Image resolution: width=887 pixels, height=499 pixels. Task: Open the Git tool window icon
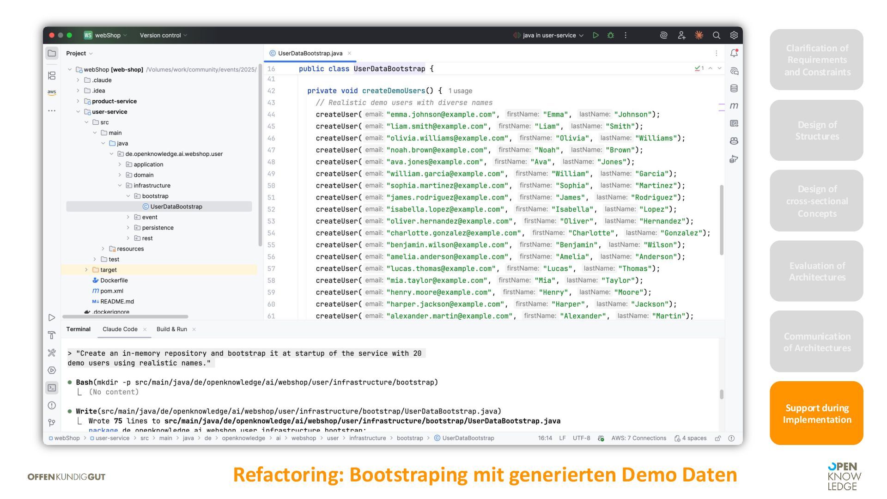52,422
